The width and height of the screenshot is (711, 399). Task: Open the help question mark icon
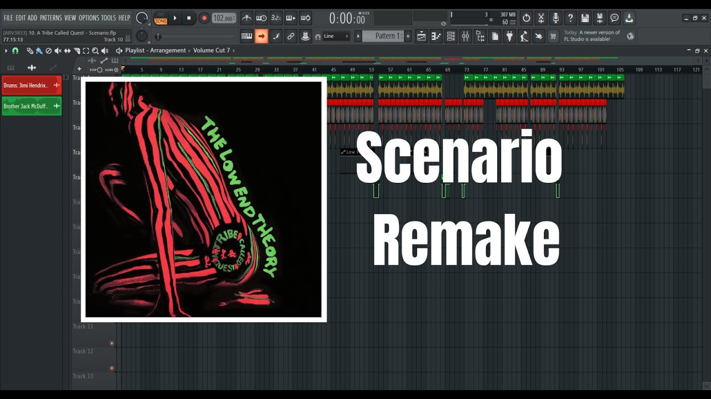[570, 18]
